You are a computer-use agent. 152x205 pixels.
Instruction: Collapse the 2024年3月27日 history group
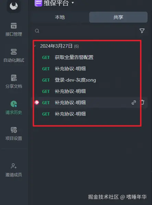point(35,46)
